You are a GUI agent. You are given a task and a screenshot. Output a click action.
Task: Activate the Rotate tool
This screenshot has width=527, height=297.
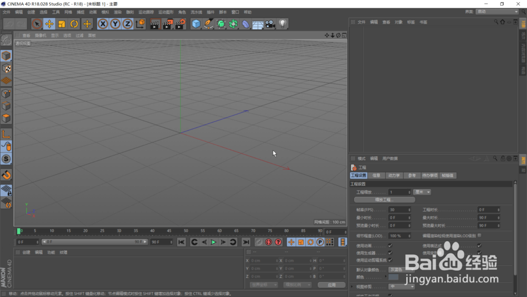click(x=74, y=24)
